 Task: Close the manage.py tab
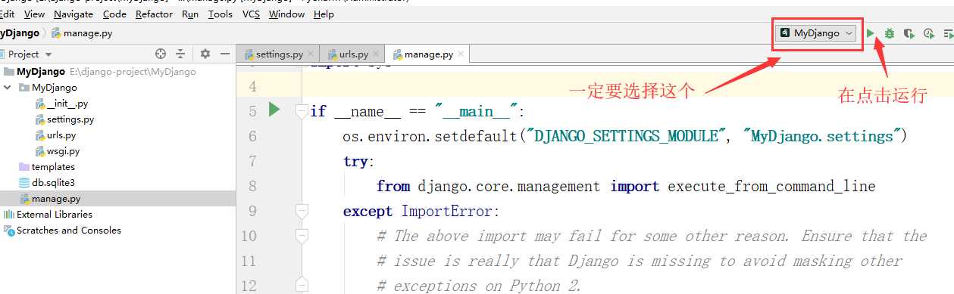click(x=461, y=54)
